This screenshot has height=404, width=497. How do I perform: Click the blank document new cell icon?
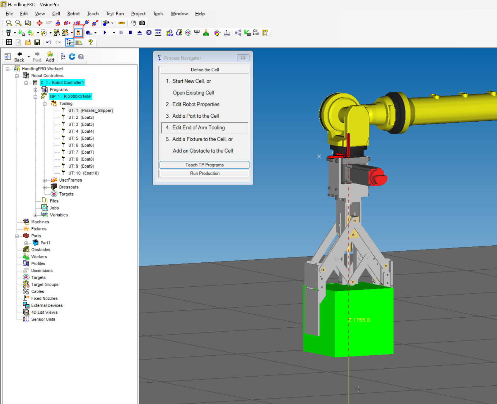click(x=18, y=42)
